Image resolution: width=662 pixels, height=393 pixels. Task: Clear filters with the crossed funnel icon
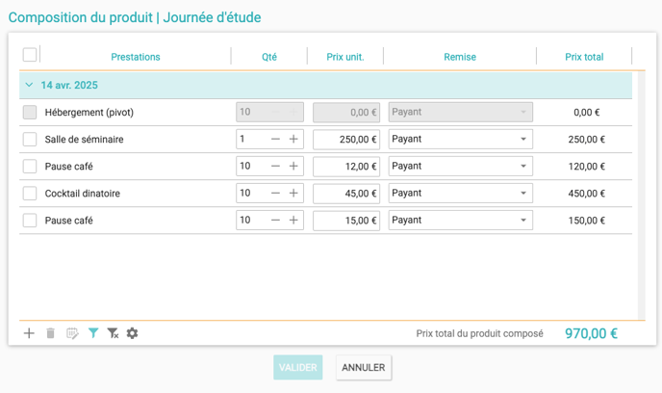point(113,333)
